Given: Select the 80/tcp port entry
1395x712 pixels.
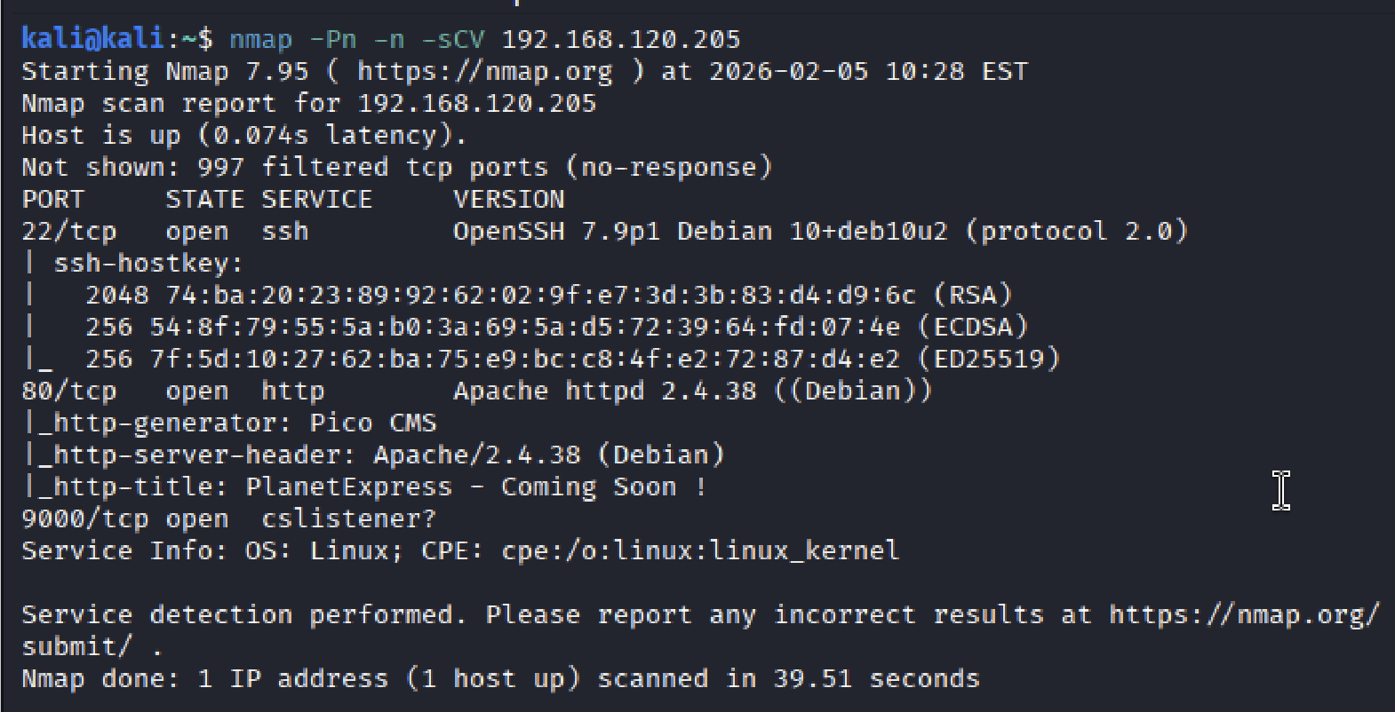Looking at the screenshot, I should coord(68,392).
